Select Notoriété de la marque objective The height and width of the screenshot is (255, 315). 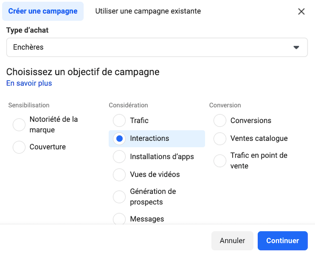(19, 125)
